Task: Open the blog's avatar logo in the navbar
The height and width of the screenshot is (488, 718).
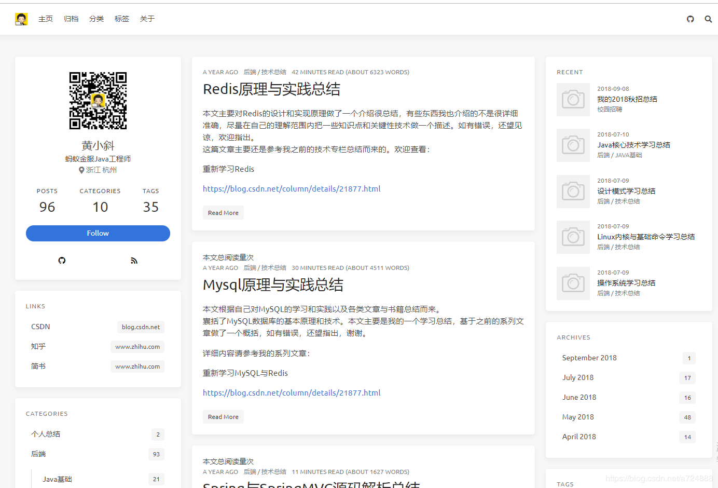Action: [21, 19]
